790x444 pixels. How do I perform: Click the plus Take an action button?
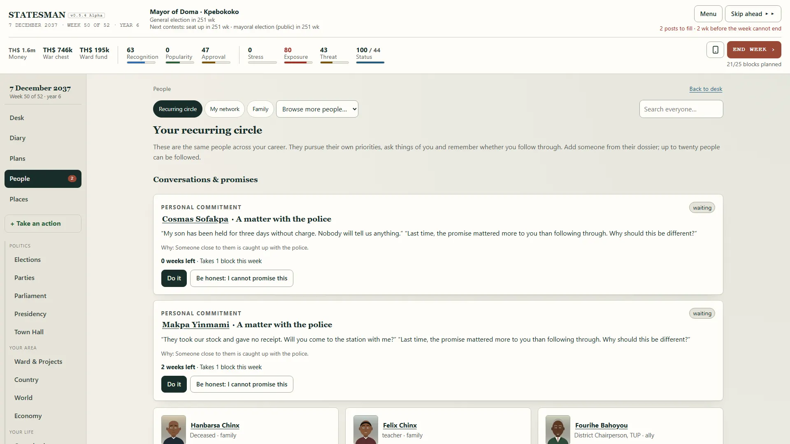[43, 224]
